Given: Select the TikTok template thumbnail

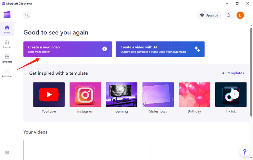Looking at the screenshot, I should pyautogui.click(x=231, y=94).
